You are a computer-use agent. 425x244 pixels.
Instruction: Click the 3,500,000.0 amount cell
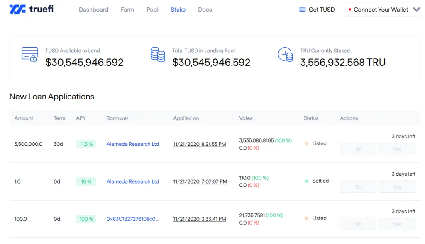pyautogui.click(x=28, y=144)
